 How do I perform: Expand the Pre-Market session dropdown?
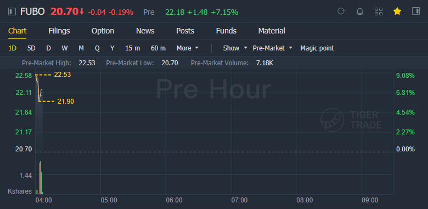point(272,48)
